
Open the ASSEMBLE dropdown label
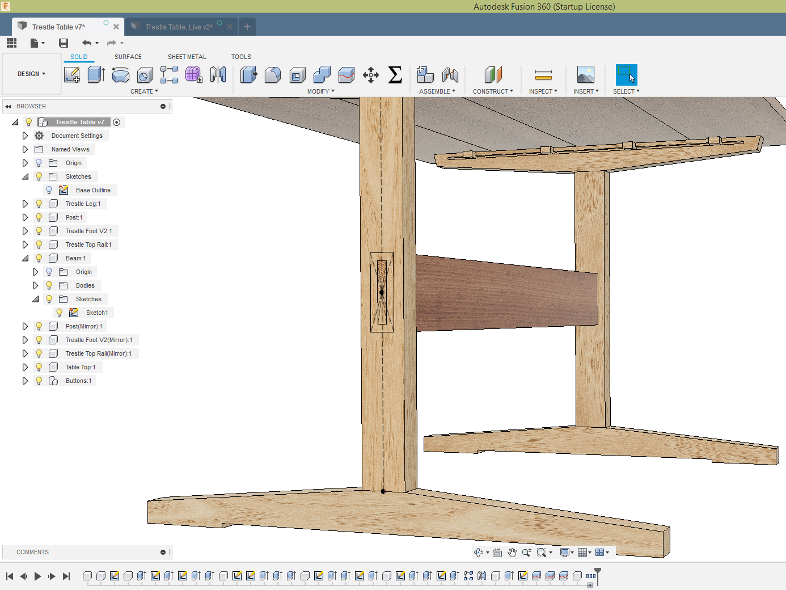pyautogui.click(x=437, y=91)
